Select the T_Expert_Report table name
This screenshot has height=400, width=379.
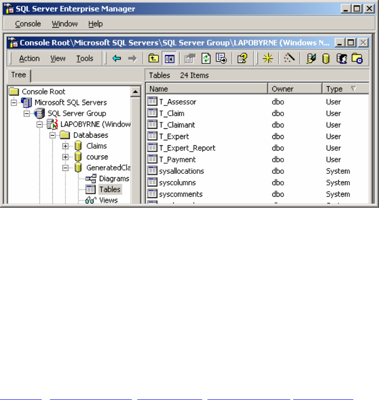[x=187, y=148]
